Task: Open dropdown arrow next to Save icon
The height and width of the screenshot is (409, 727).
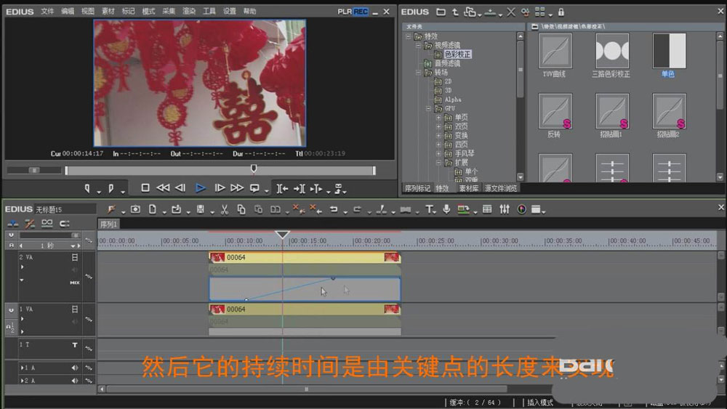Action: click(x=212, y=212)
